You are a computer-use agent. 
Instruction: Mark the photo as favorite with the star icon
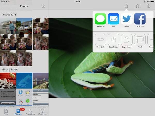137,6
